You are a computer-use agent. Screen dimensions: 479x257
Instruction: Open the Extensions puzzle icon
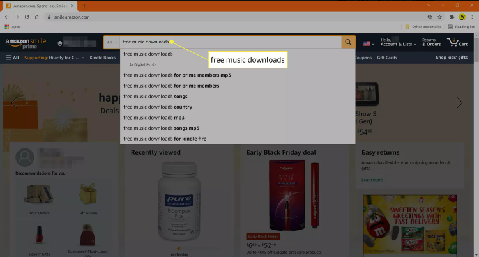tap(452, 17)
